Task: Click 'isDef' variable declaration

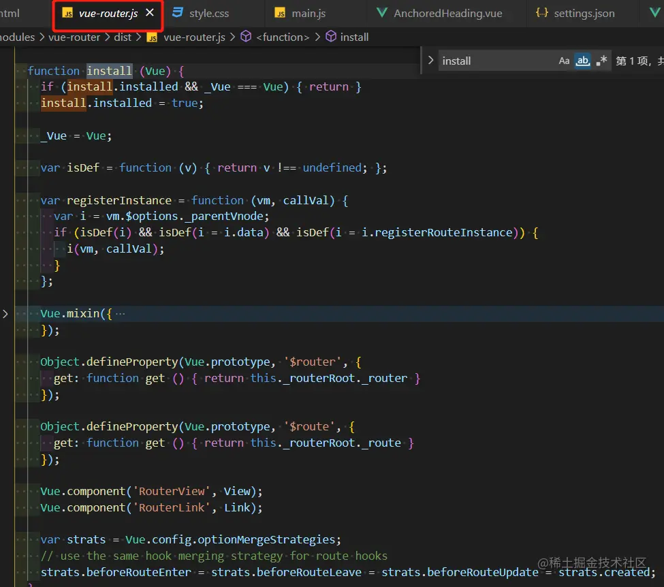Action: (x=83, y=168)
